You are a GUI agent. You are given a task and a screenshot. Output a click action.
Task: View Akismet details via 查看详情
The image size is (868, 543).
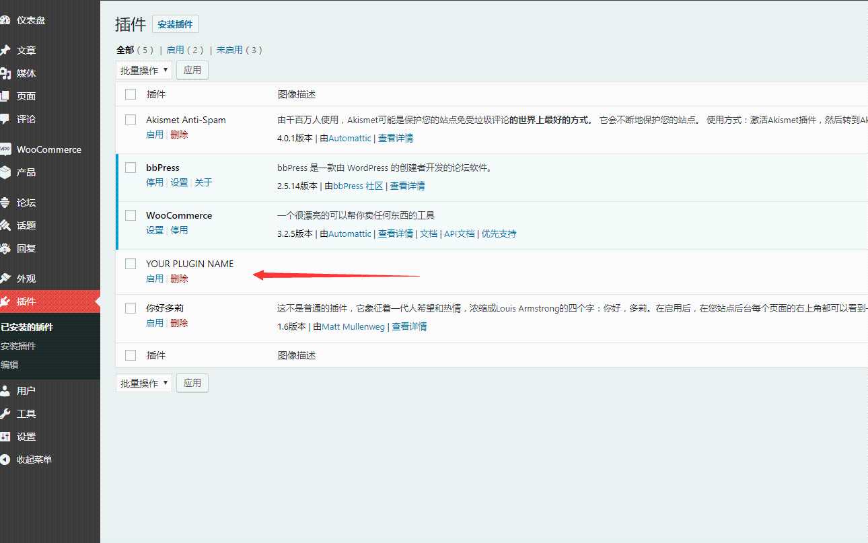[396, 138]
